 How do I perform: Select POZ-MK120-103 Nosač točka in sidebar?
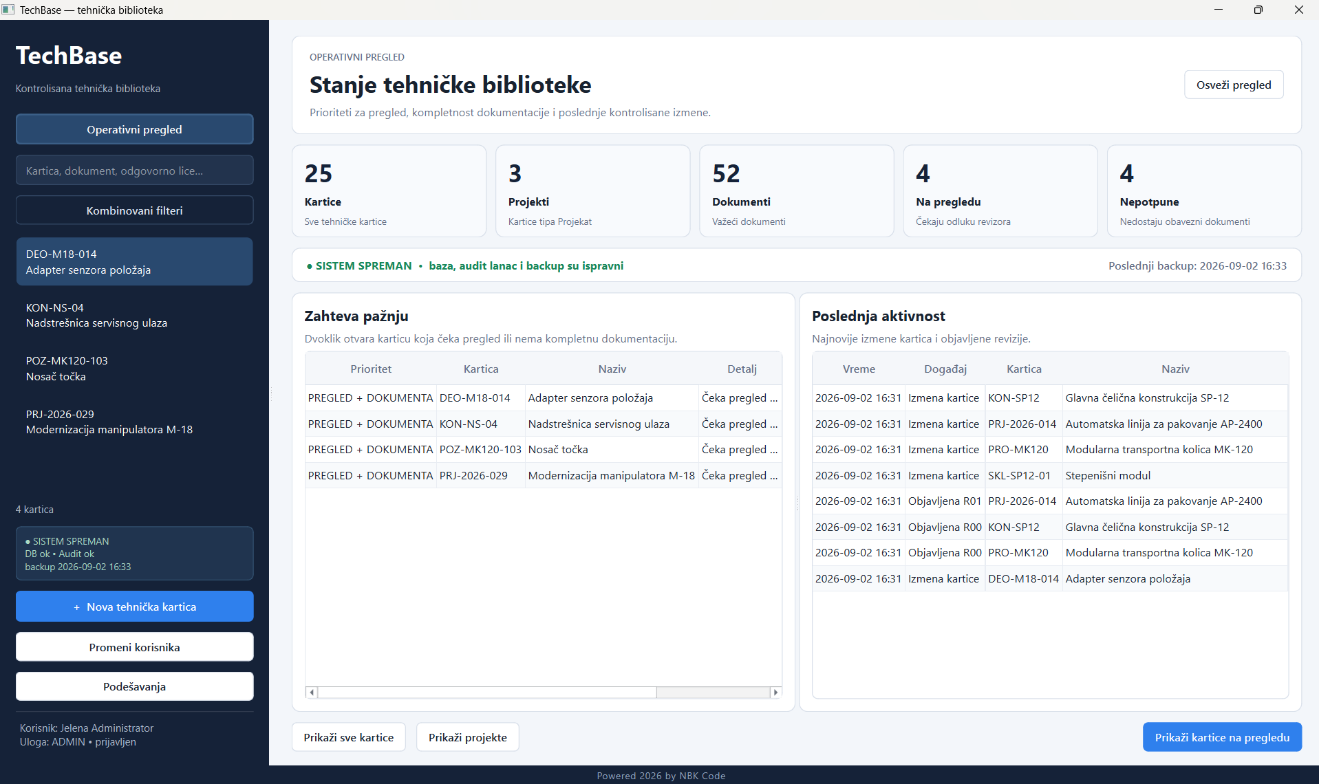(135, 369)
